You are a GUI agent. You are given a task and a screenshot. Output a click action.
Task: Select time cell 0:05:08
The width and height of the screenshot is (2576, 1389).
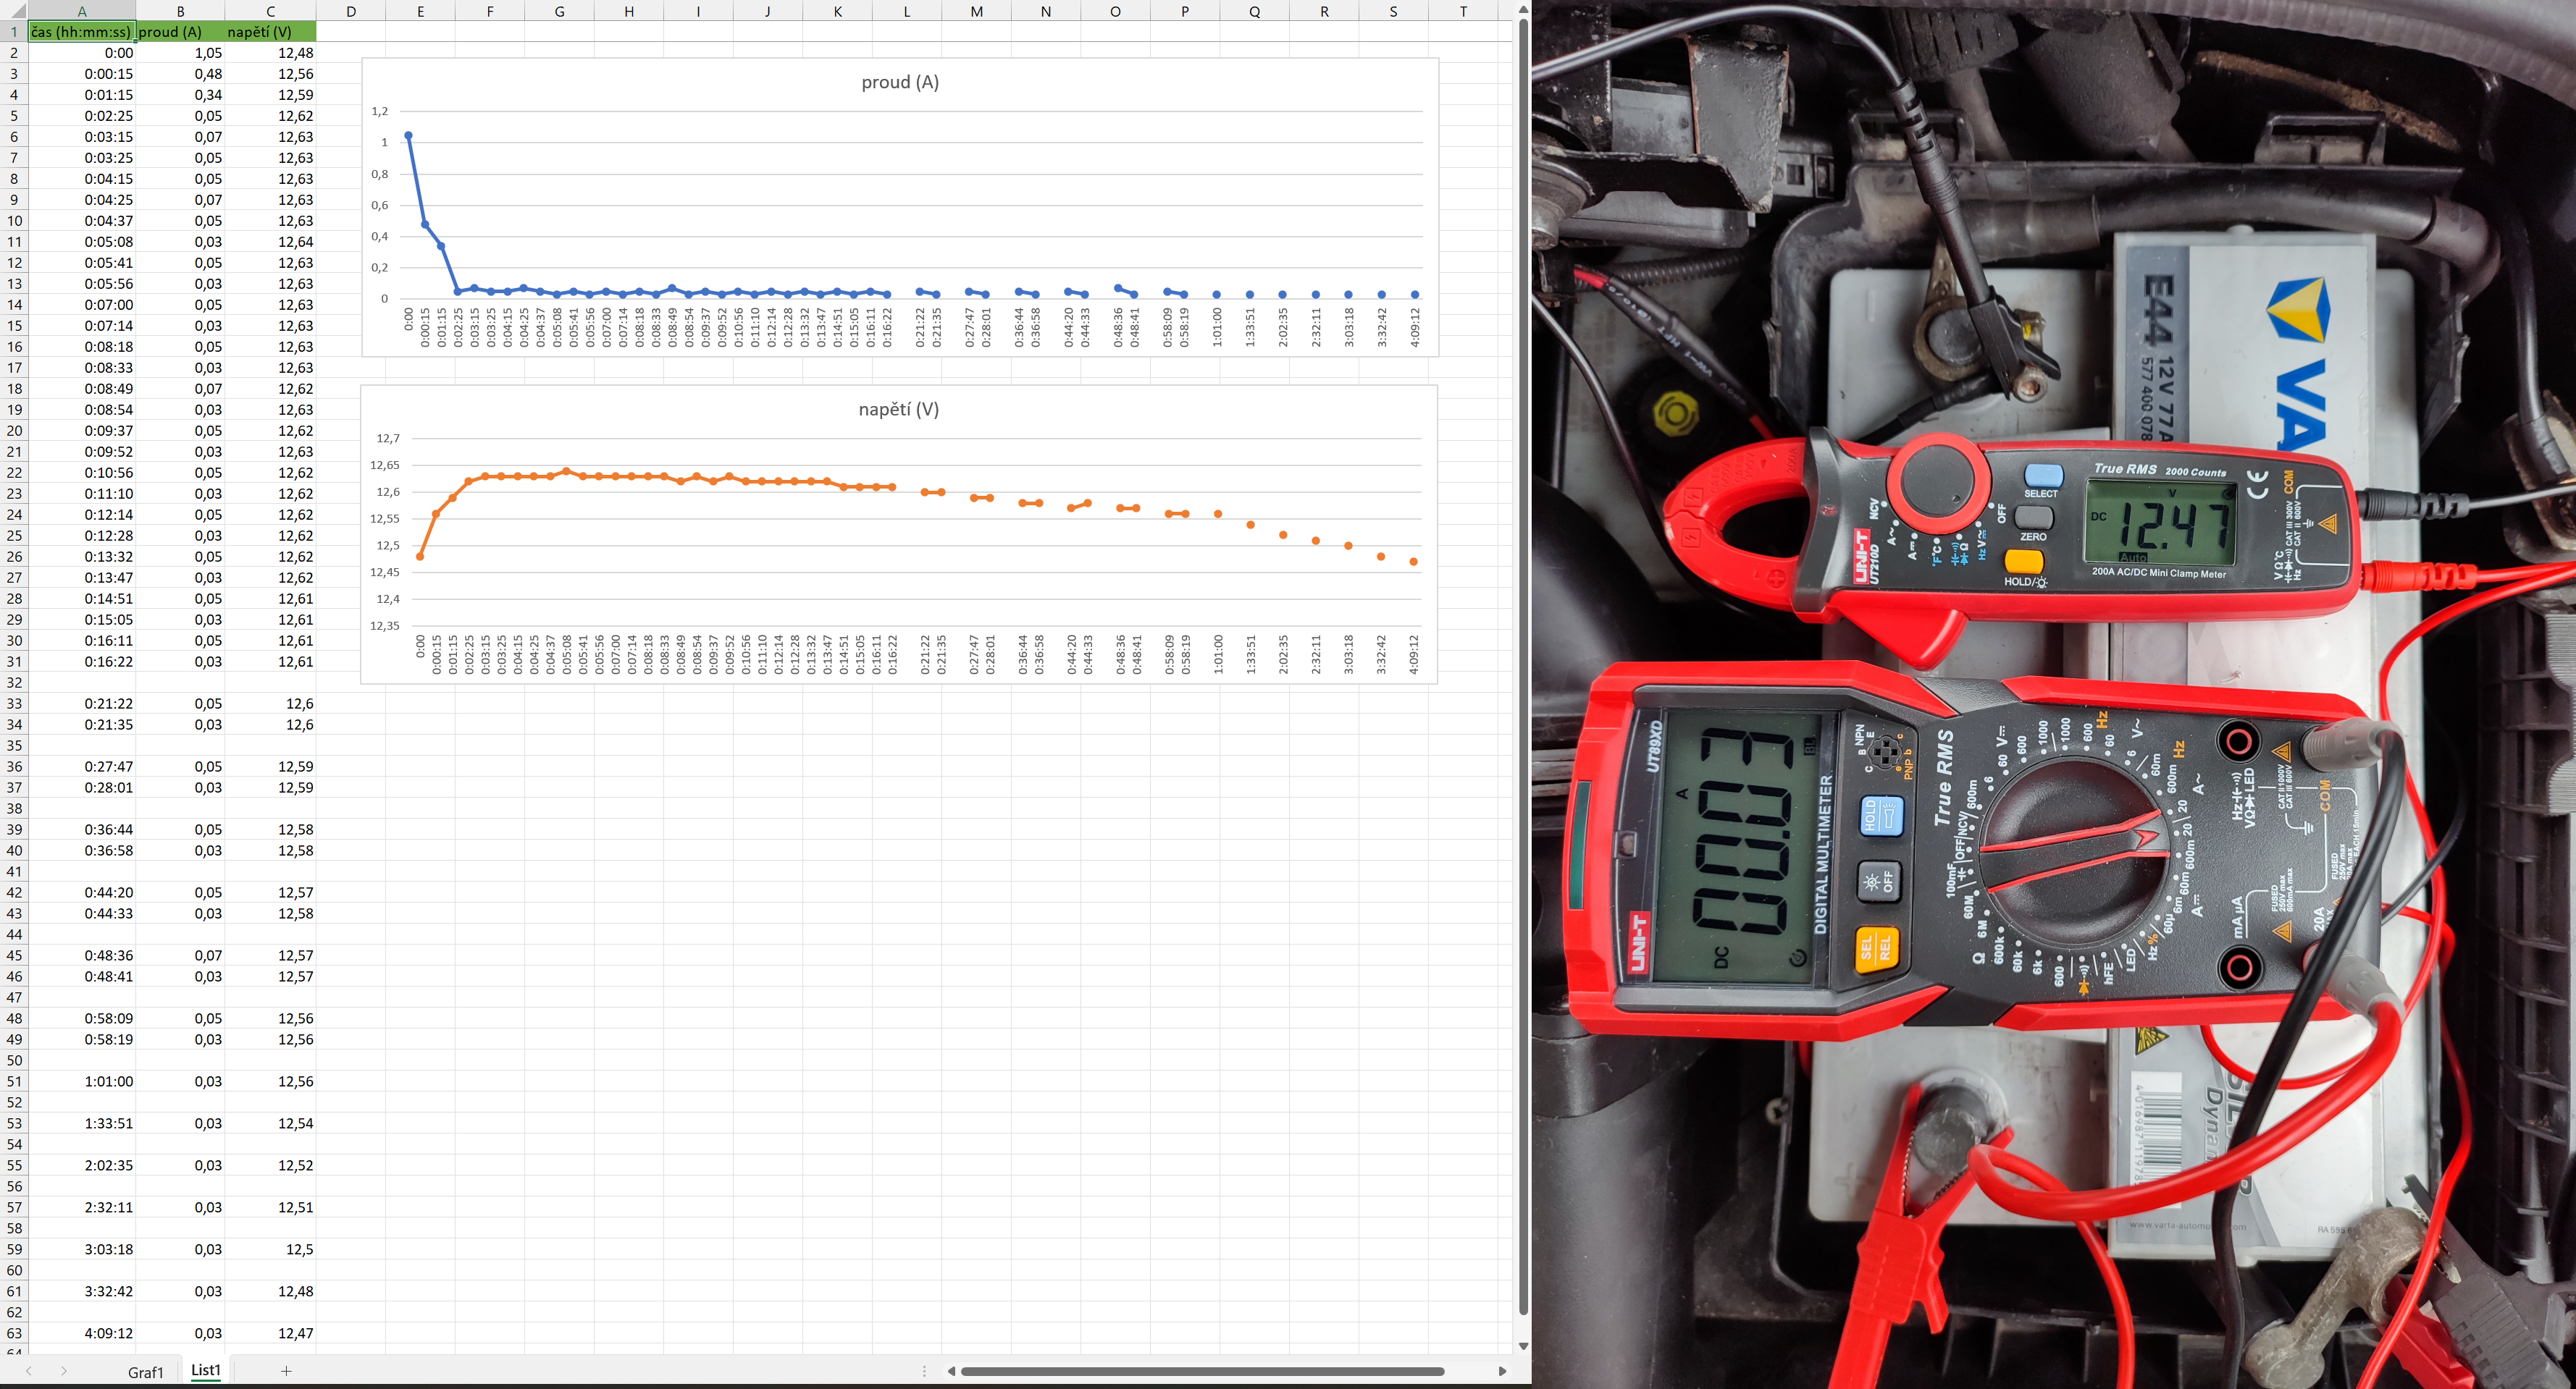(82, 242)
